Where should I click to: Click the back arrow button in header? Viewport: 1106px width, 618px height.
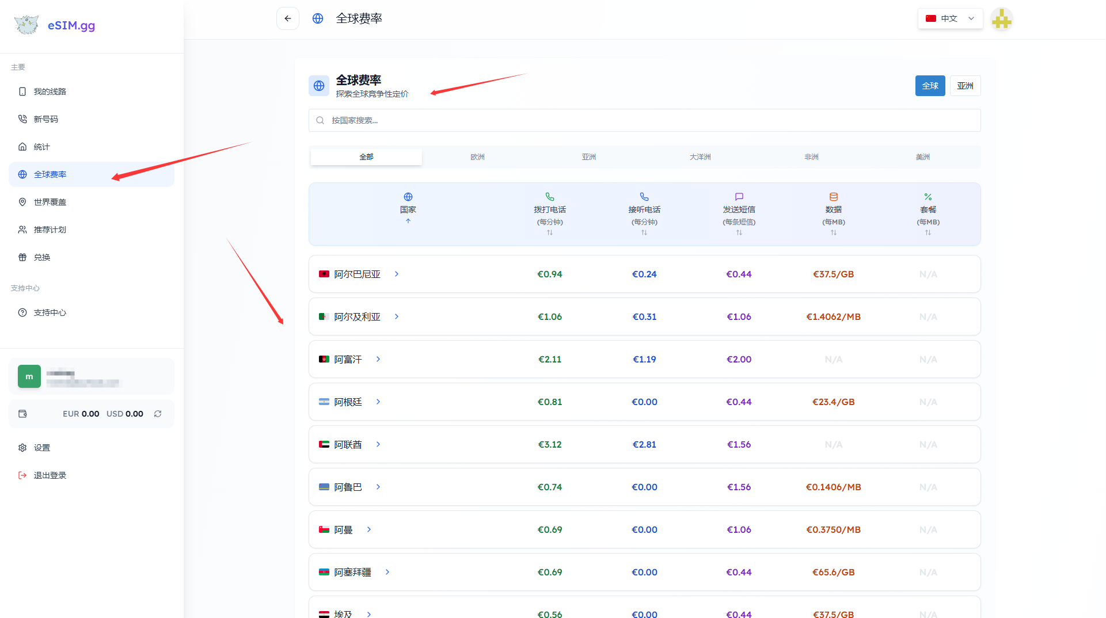tap(287, 18)
